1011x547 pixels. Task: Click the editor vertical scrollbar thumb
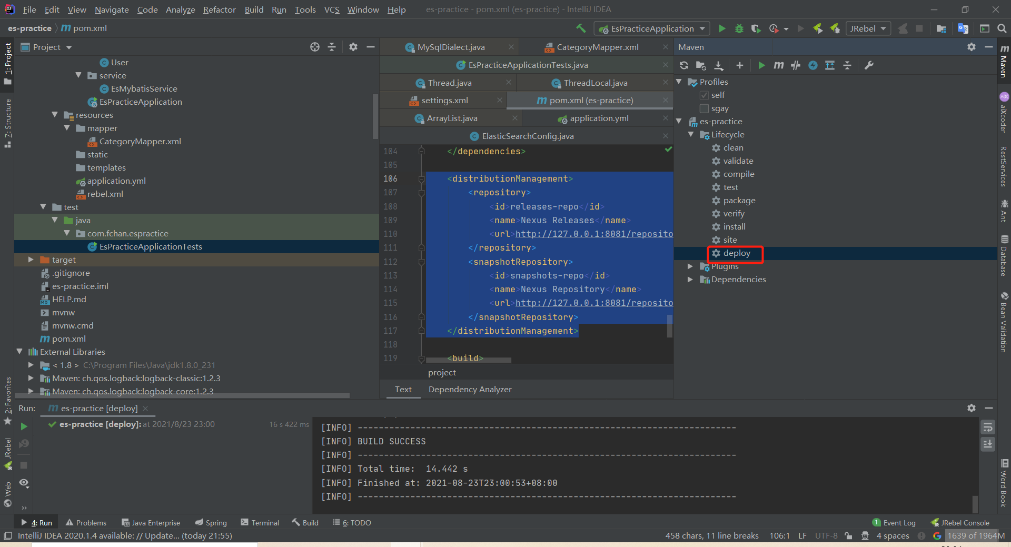[x=670, y=326]
